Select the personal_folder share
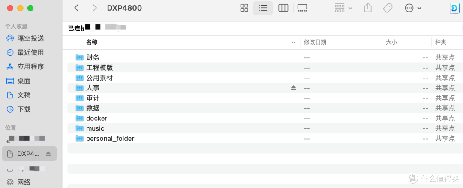 pos(110,139)
